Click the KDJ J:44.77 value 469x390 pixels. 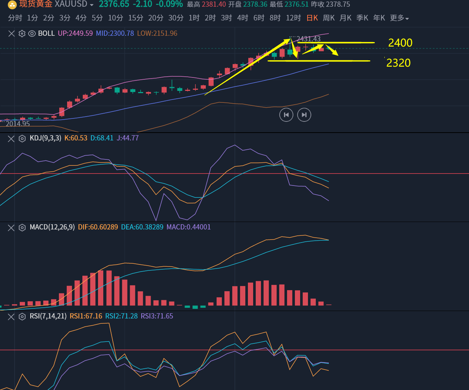[x=128, y=138]
